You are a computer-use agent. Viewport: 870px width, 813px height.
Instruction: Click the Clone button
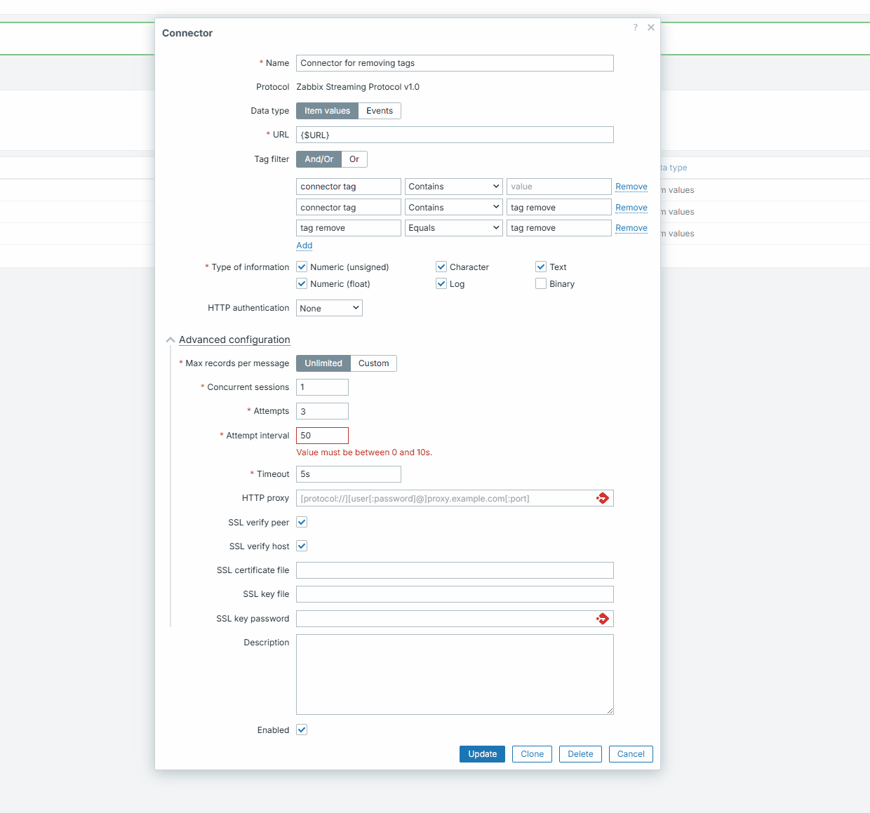(x=532, y=754)
